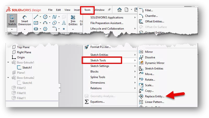The height and width of the screenshot is (118, 209).
Task: Select the Arc sketch tool
Action: (x=45, y=23)
